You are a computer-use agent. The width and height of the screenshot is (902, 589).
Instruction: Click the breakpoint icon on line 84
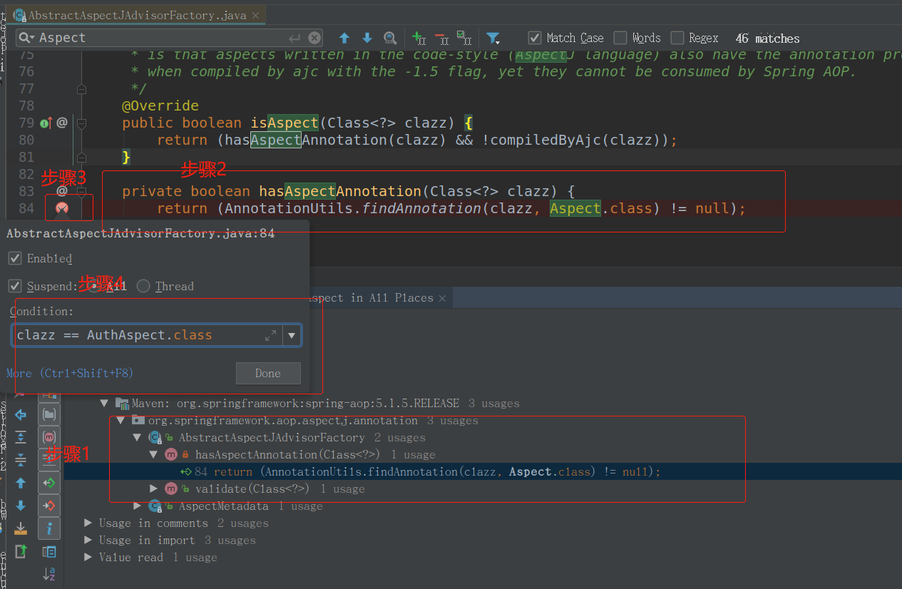(x=63, y=208)
